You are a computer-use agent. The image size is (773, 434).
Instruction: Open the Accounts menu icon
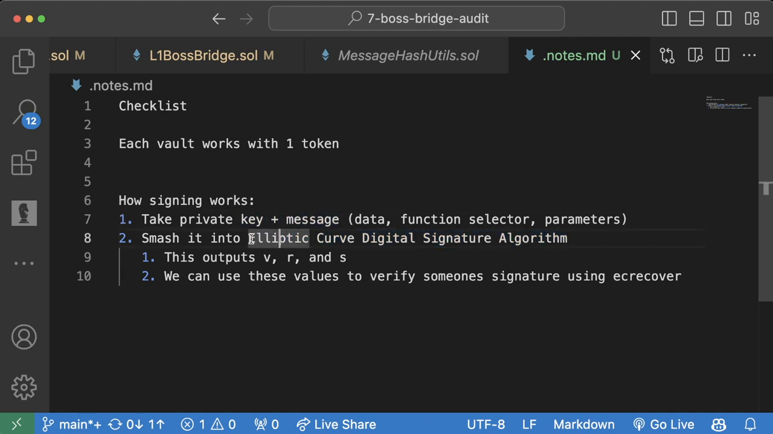click(x=24, y=337)
